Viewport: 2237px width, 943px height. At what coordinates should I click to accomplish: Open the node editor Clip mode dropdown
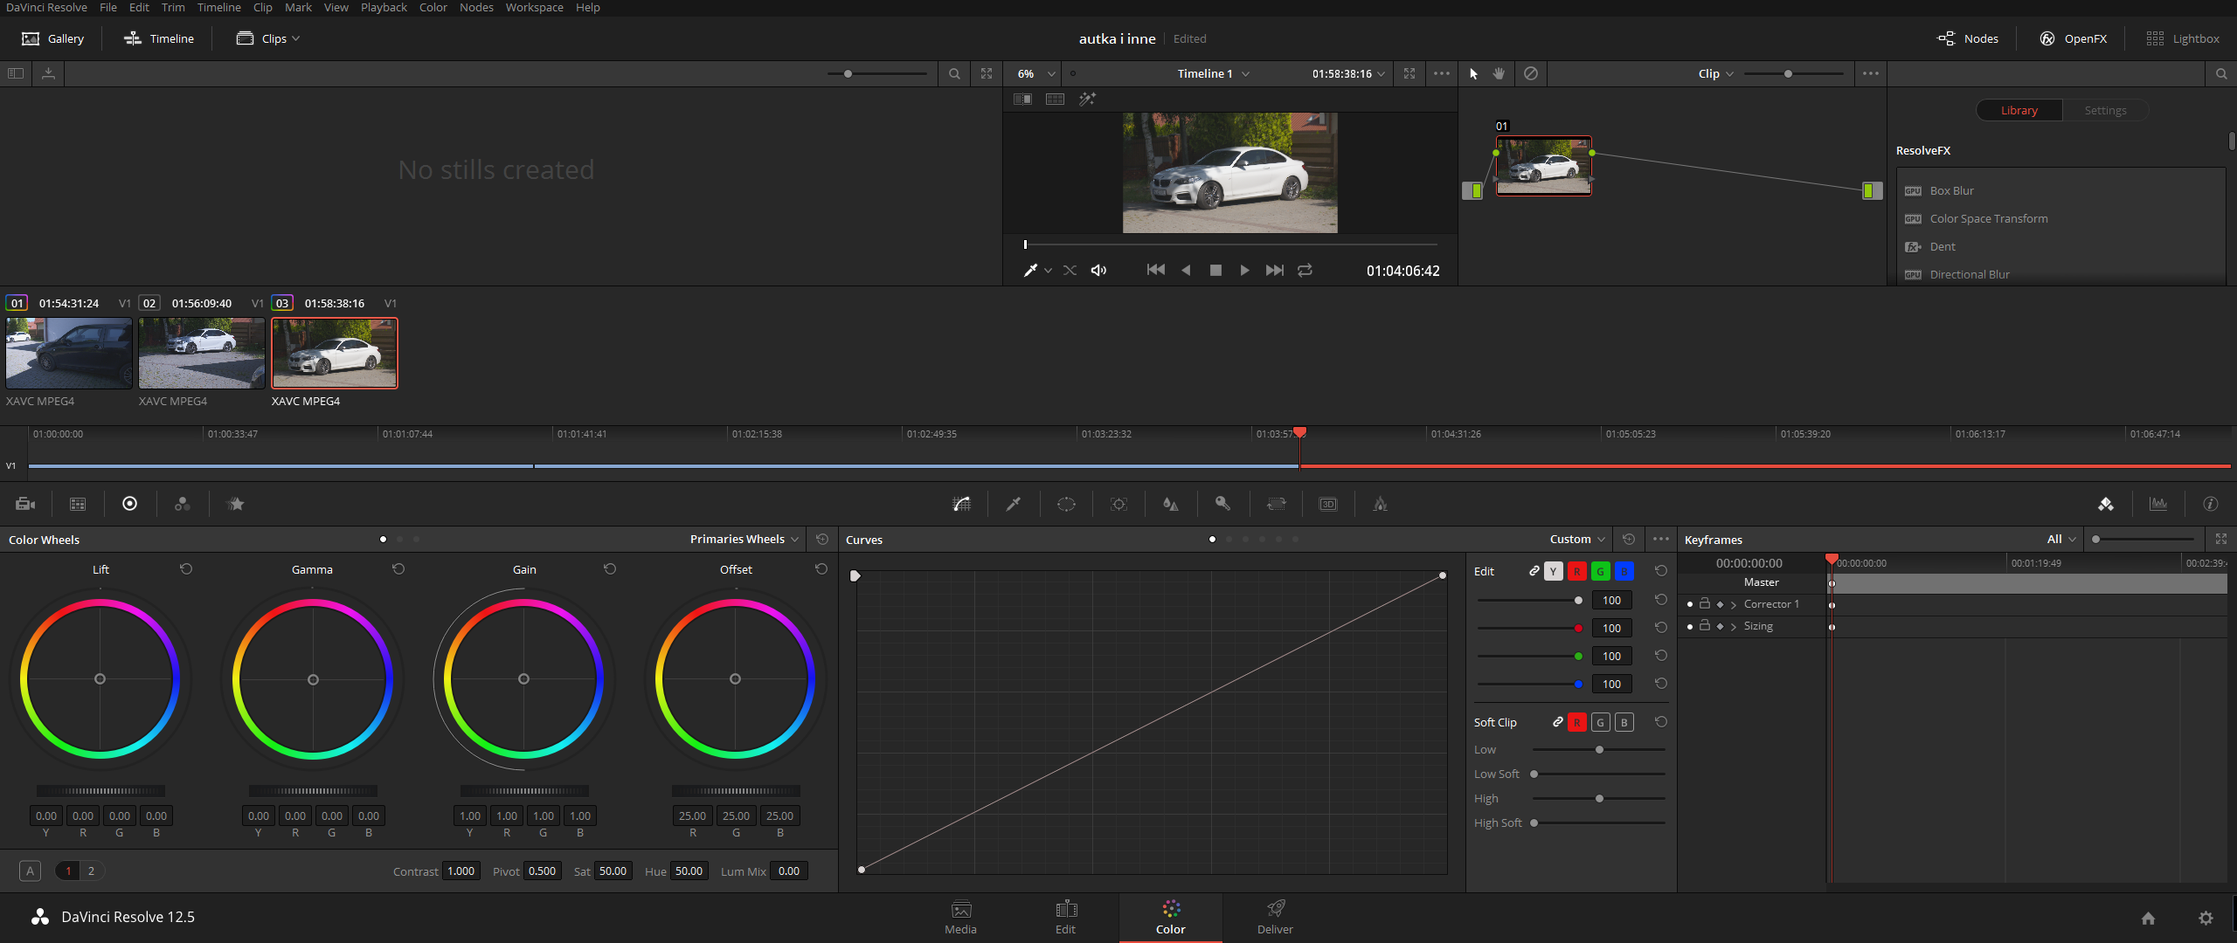[x=1715, y=74]
